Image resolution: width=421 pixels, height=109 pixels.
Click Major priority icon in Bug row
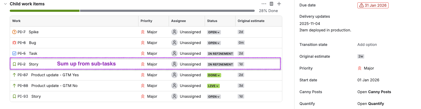click(x=143, y=43)
